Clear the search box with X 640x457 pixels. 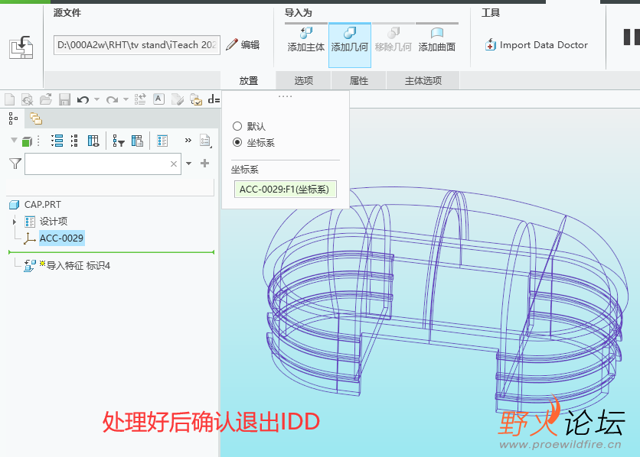[x=174, y=164]
